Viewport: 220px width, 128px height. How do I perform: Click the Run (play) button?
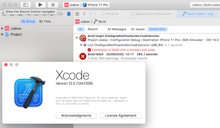click(40, 5)
